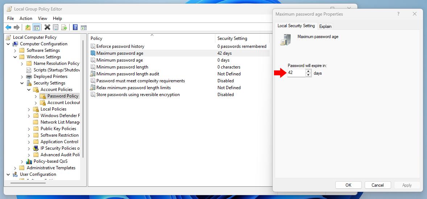The height and width of the screenshot is (199, 427).
Task: Click the Store passwords using reversible encryption icon
Action: coord(93,95)
